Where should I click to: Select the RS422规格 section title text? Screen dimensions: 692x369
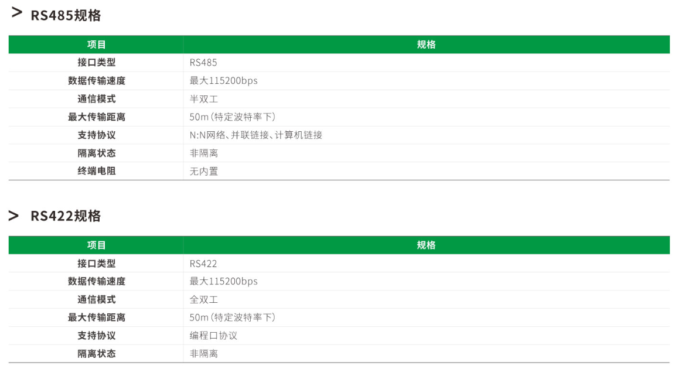click(x=66, y=216)
